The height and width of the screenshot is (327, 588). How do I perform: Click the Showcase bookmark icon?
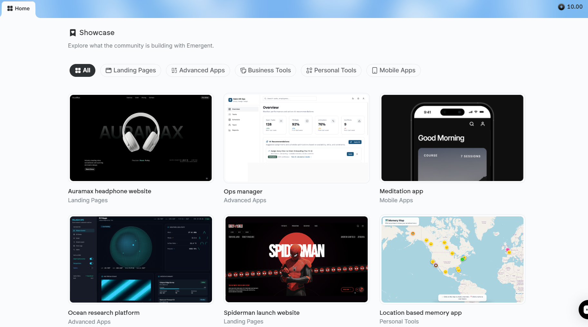[x=73, y=33]
